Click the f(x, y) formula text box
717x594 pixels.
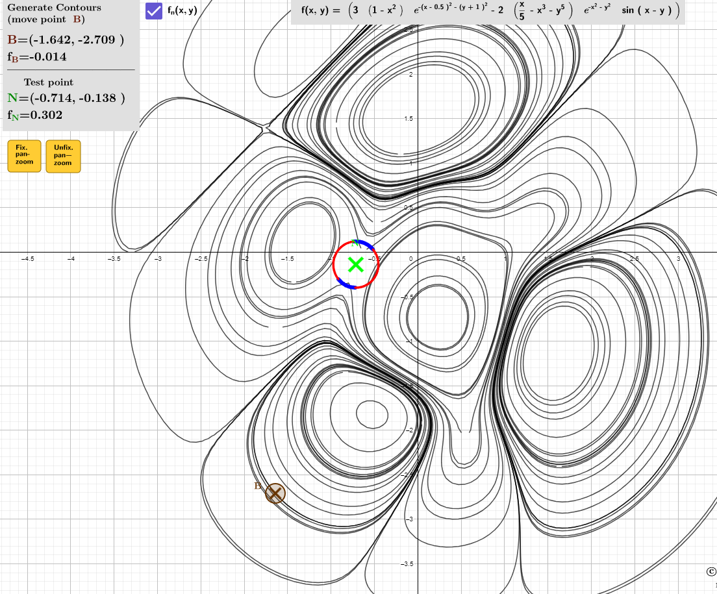(x=488, y=12)
